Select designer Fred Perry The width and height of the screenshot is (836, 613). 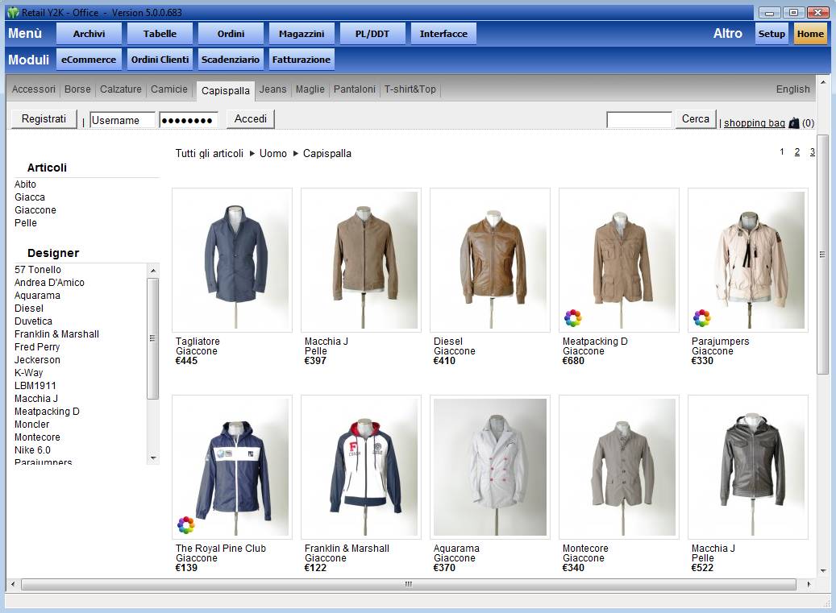tap(37, 346)
